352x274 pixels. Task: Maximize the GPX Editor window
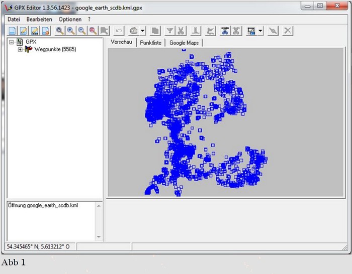320,6
